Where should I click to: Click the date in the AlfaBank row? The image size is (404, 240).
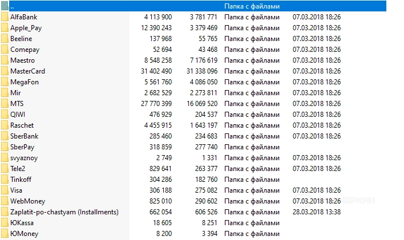(x=317, y=17)
